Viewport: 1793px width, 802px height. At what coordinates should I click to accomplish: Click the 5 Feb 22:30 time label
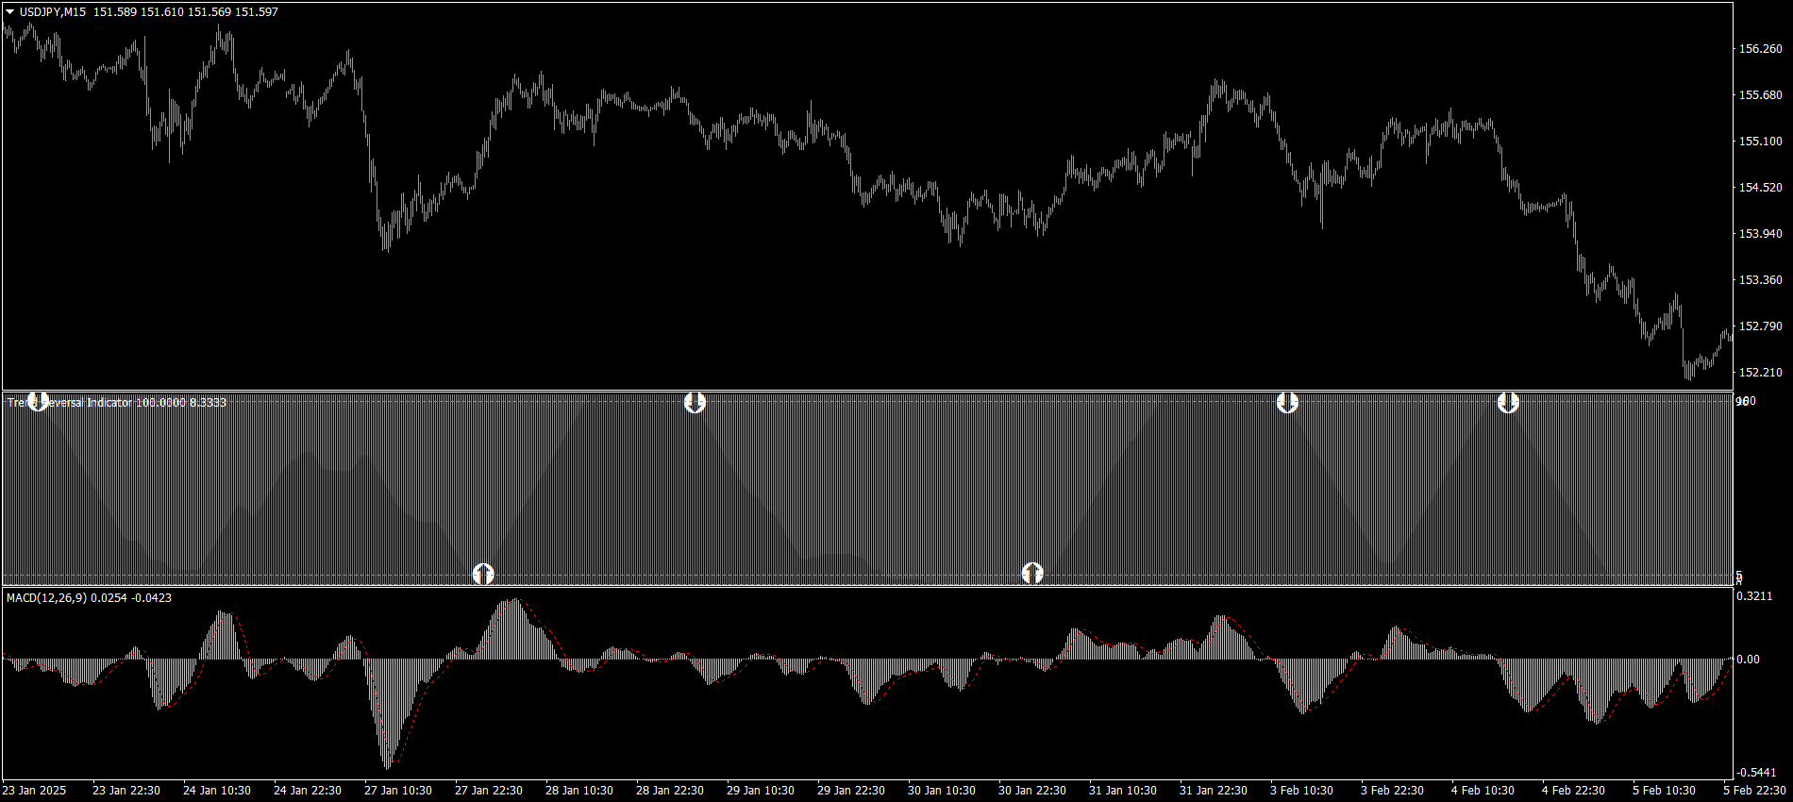[1755, 791]
